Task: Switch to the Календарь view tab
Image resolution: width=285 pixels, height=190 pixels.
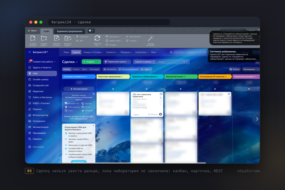Action: (x=94, y=69)
